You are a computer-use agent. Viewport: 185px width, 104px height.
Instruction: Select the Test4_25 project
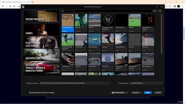(x=108, y=62)
